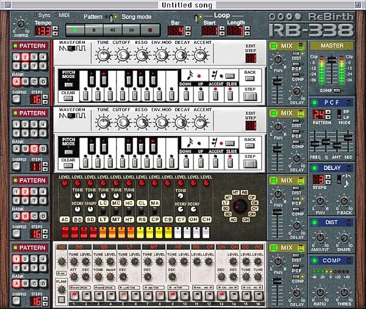Click the Record transport button
Image resolution: width=366 pixels, height=309 pixels.
point(150,30)
